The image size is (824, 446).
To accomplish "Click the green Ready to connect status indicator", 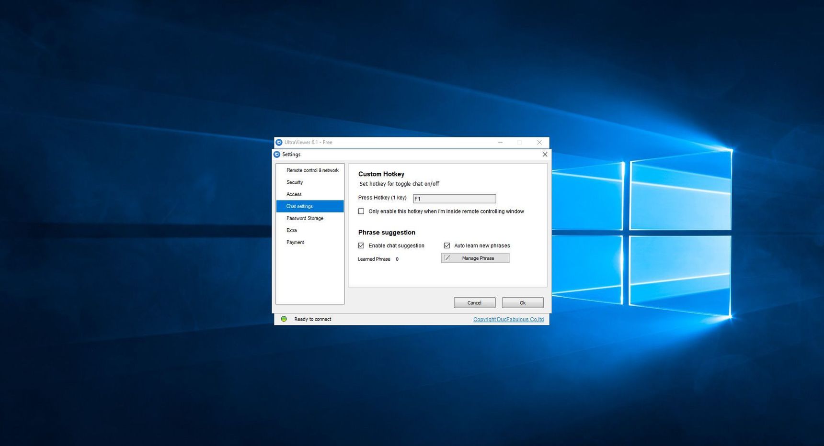I will 284,319.
